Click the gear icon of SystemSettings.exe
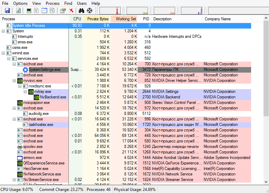Viewport: 269px width, 193px height. click(25, 69)
